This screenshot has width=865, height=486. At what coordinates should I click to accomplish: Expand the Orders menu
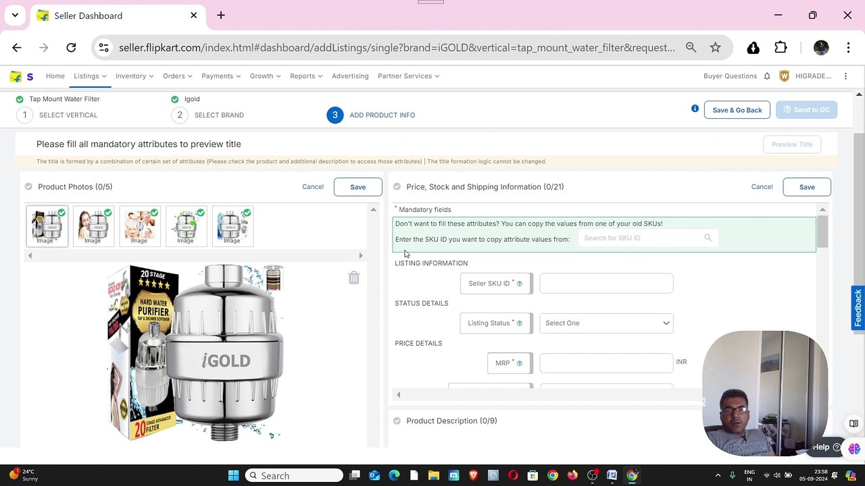[178, 76]
